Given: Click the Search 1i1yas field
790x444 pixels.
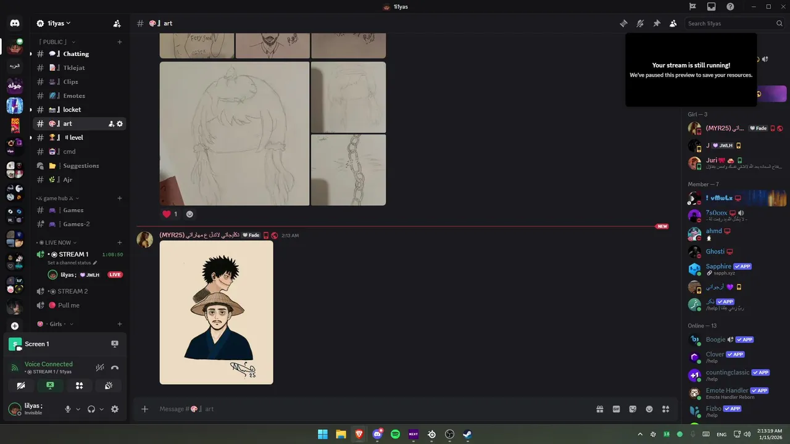Looking at the screenshot, I should pos(734,23).
